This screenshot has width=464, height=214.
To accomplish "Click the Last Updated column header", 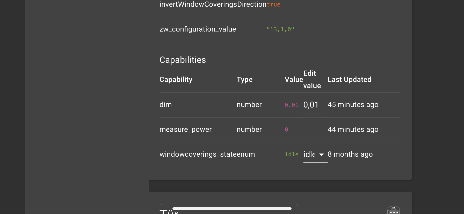I will 349,80.
